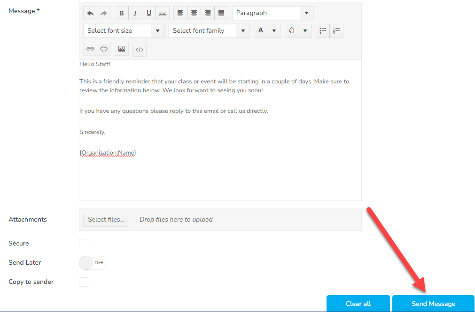This screenshot has width=475, height=312.
Task: Align text to the right
Action: 208,13
